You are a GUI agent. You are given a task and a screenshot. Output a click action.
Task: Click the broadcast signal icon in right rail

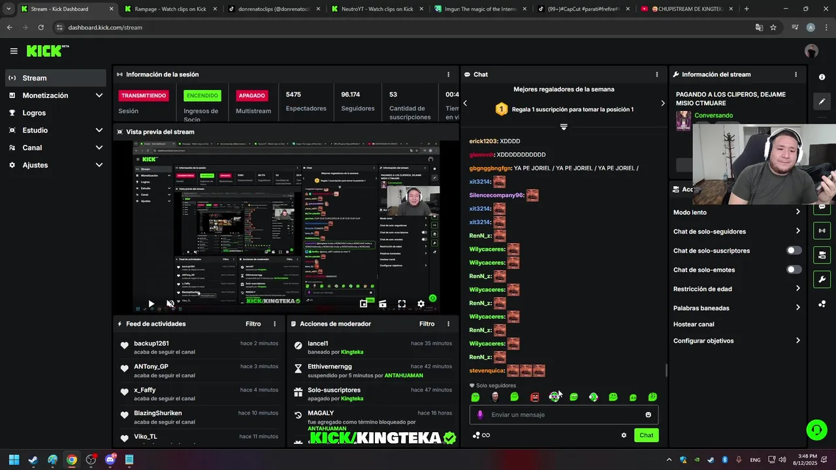tap(822, 230)
